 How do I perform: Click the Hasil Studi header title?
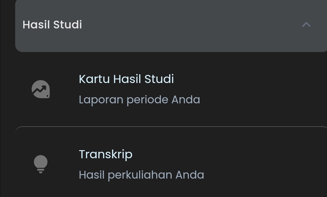pyautogui.click(x=52, y=25)
